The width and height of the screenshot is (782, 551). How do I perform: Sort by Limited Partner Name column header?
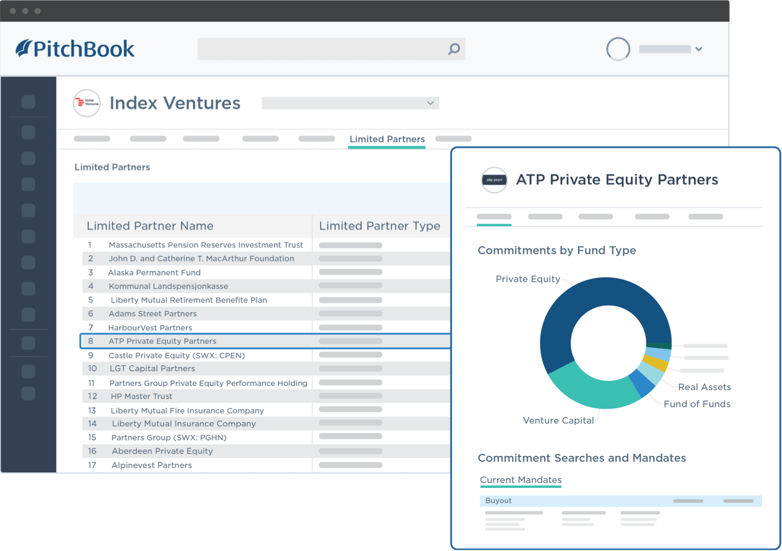(150, 226)
